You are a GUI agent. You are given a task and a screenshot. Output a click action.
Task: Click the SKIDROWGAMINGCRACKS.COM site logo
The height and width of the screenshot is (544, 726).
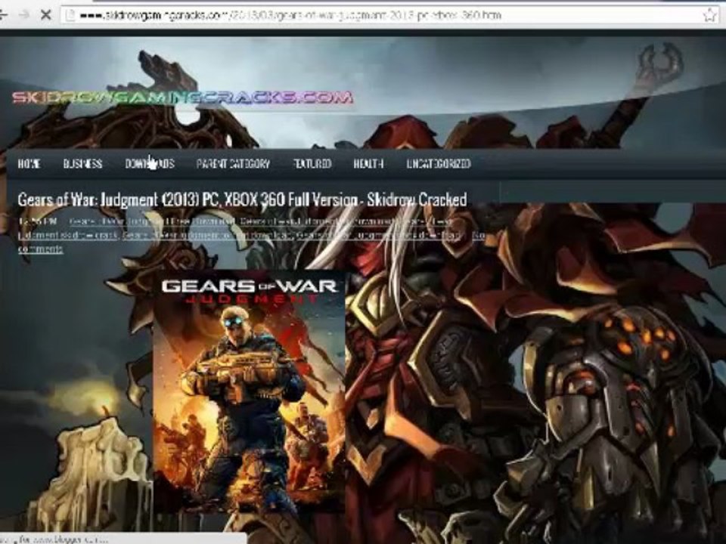[x=182, y=97]
